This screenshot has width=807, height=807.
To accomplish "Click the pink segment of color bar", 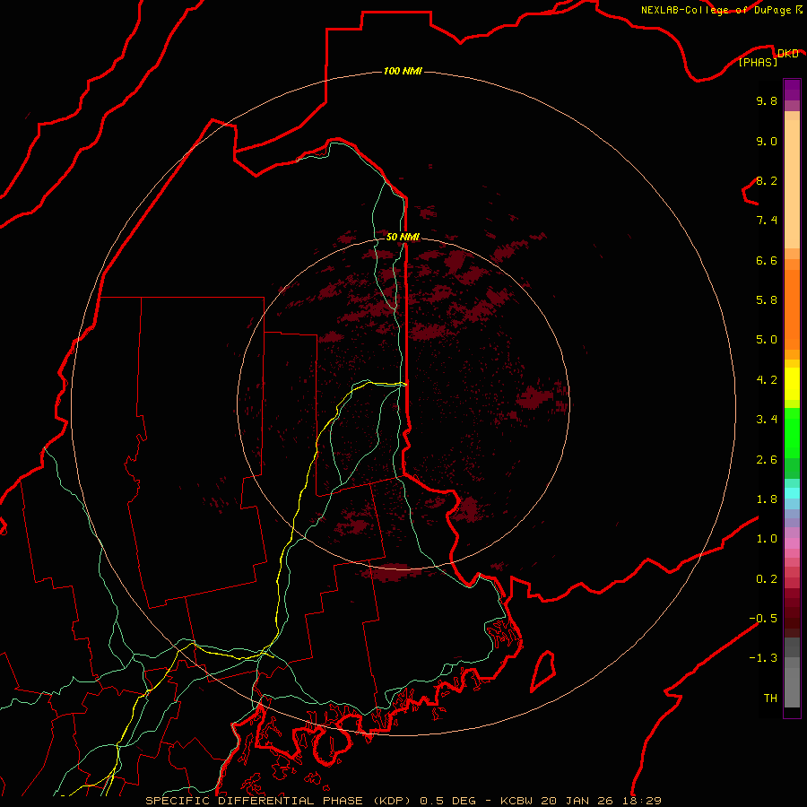I will point(792,543).
